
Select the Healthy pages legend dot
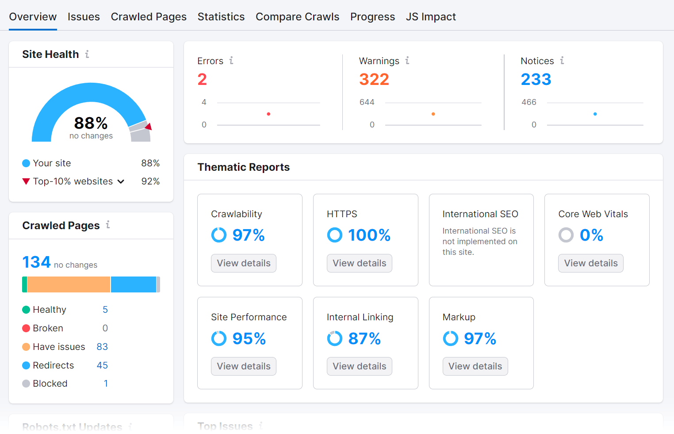[26, 310]
